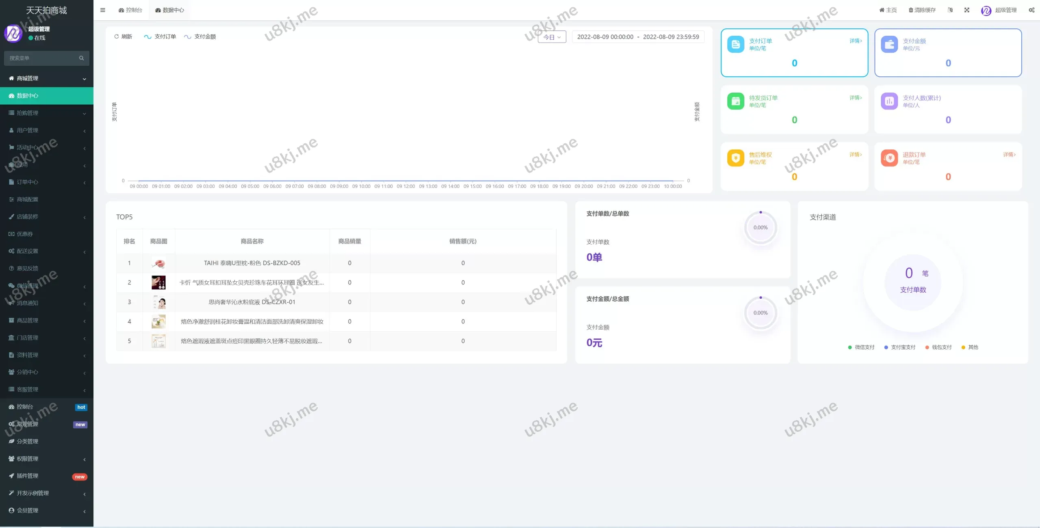Viewport: 1040px width, 528px height.
Task: Click the 待发货订单 green calendar icon
Action: click(735, 101)
